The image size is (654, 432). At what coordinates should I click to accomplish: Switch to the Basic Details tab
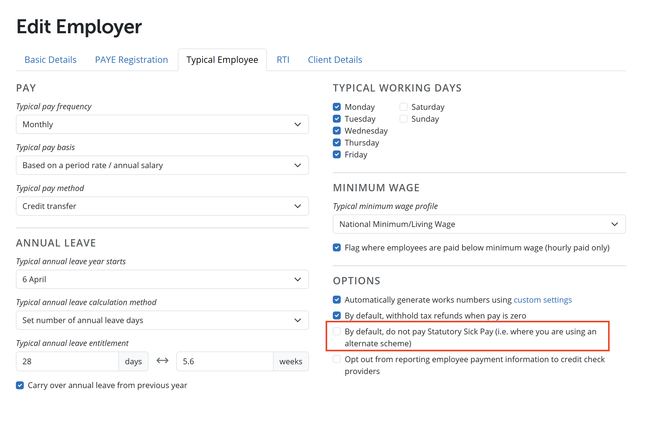51,60
